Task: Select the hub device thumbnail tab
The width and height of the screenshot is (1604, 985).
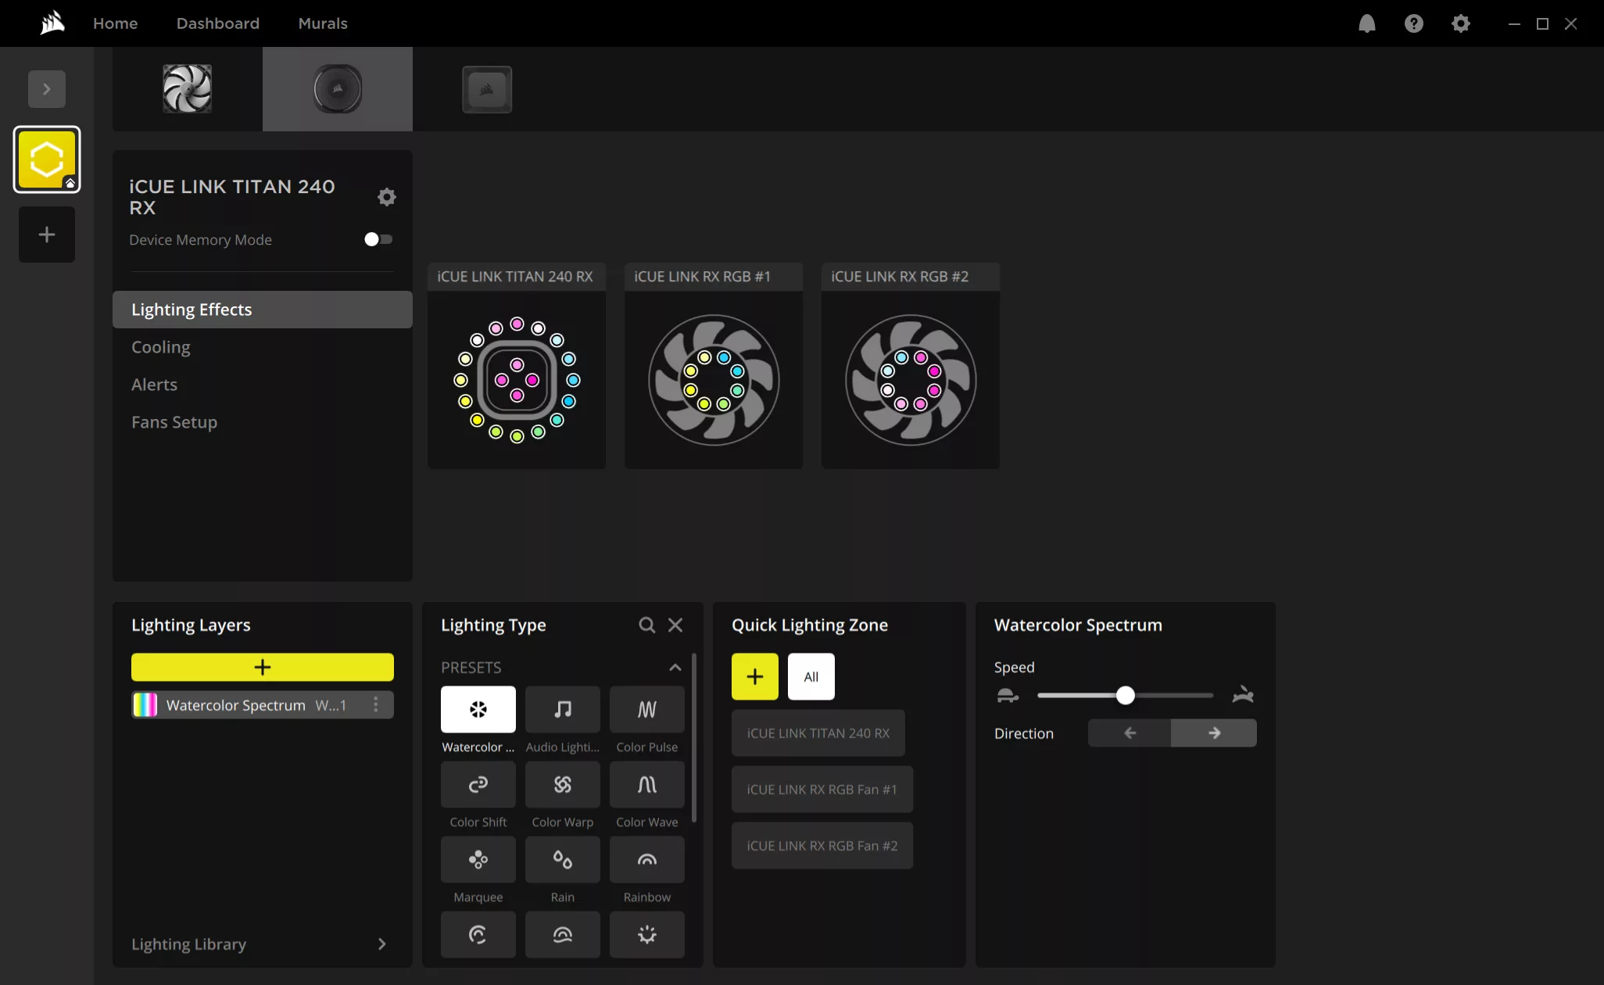Action: (x=487, y=89)
